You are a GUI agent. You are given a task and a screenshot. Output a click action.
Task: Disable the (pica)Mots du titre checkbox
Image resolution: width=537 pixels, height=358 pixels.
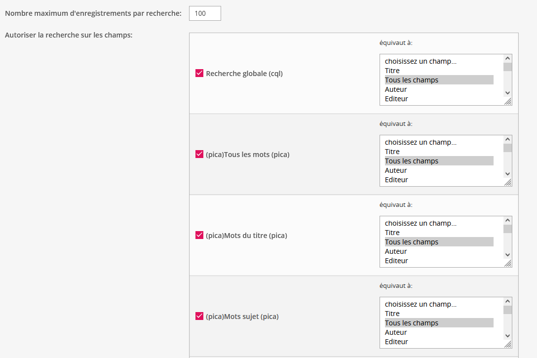199,236
